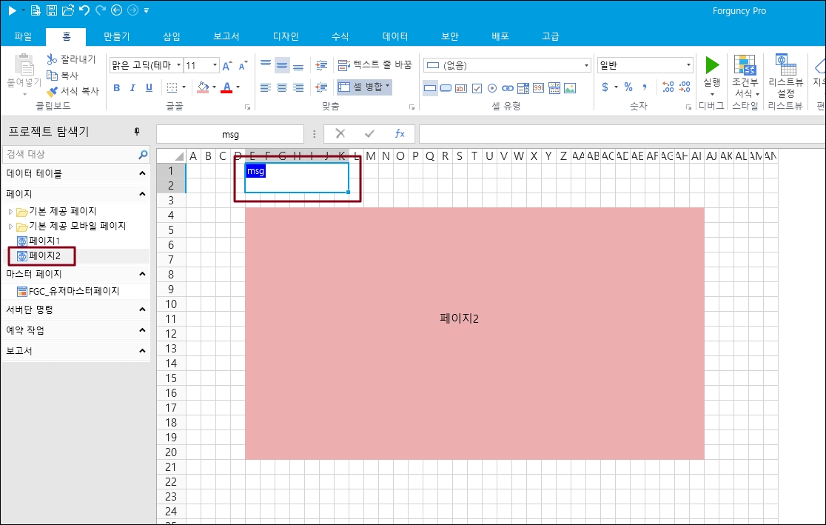This screenshot has height=525, width=826.
Task: Apply percent number format
Action: click(628, 87)
